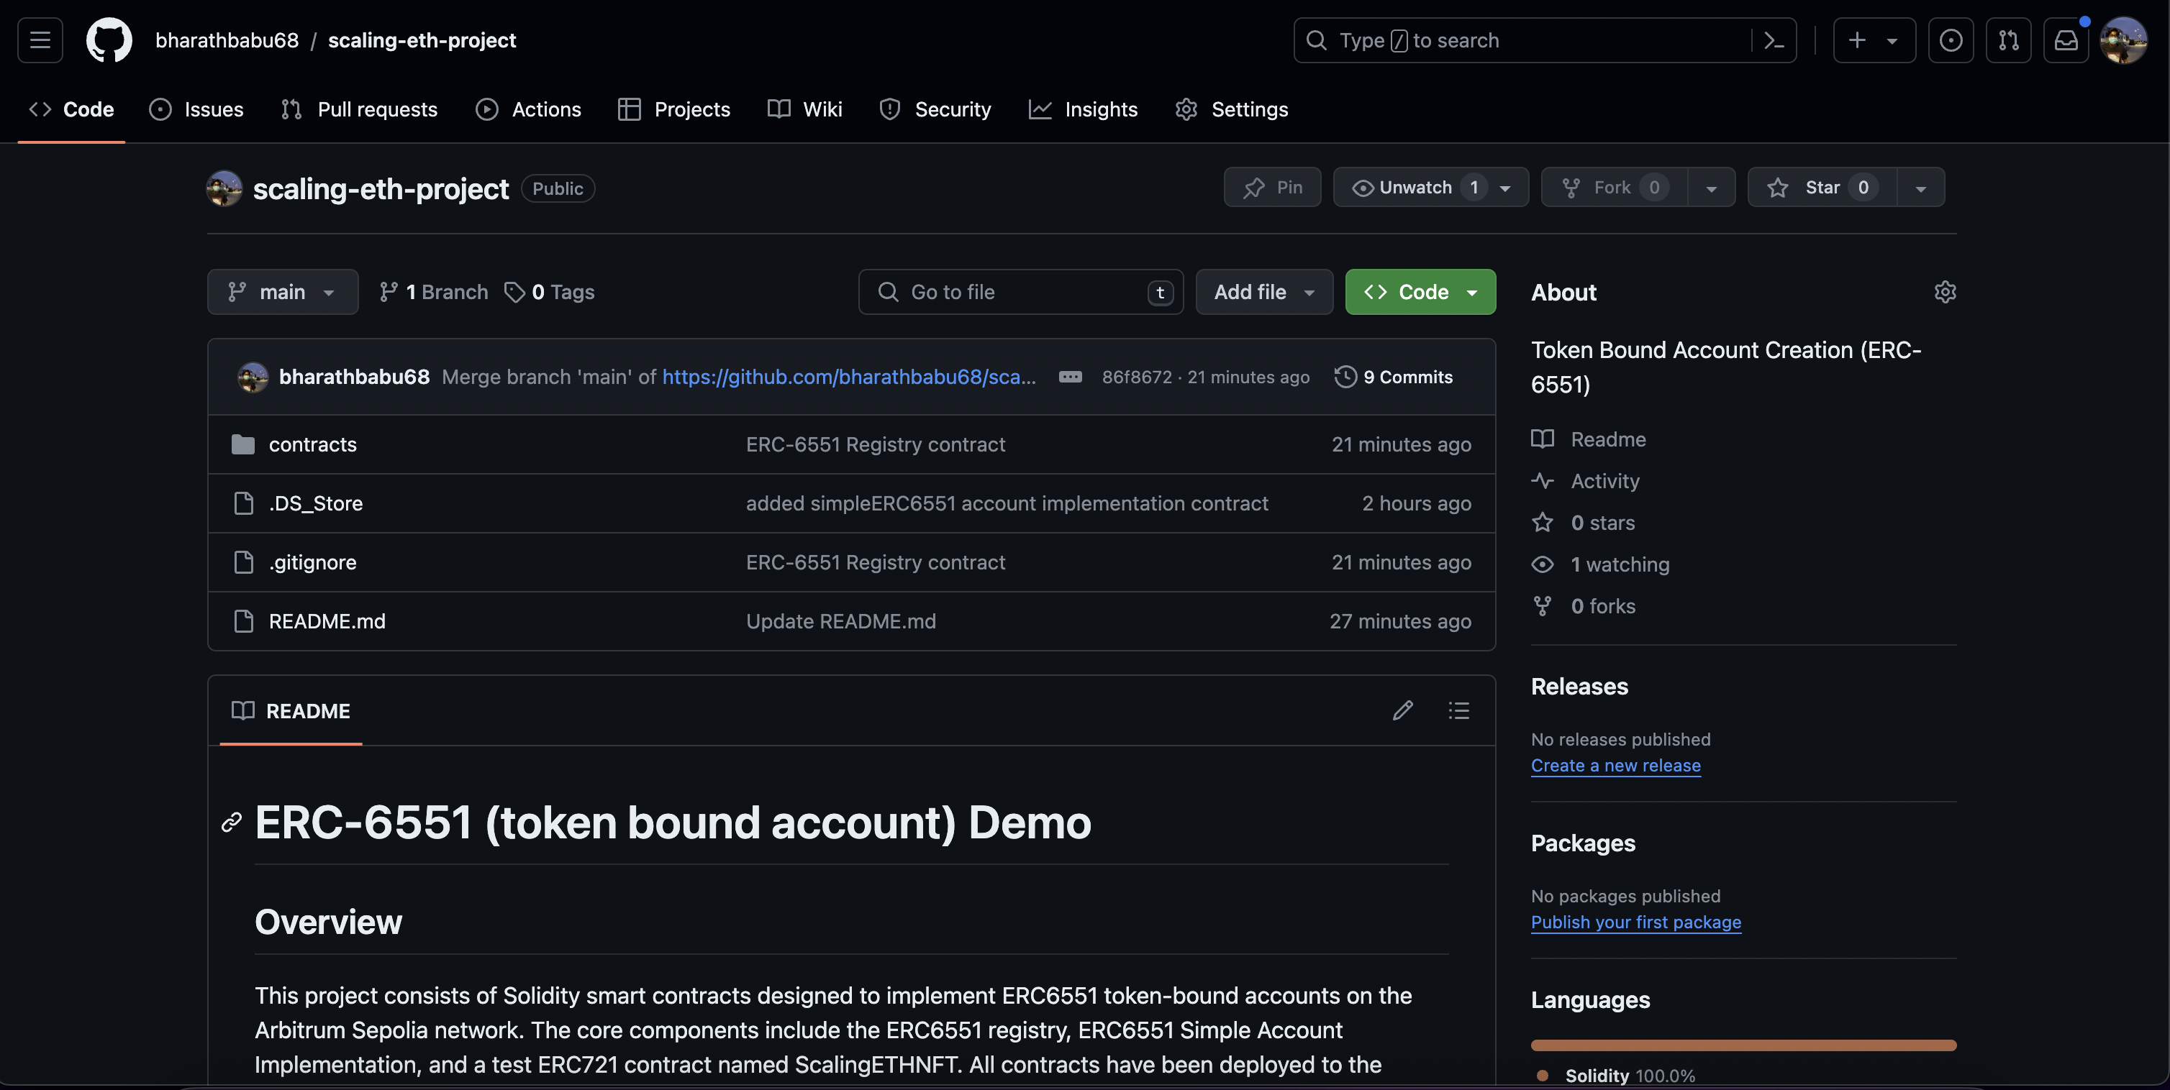Open the Activity link in About
Screen dimensions: 2170x1090
point(1584,482)
